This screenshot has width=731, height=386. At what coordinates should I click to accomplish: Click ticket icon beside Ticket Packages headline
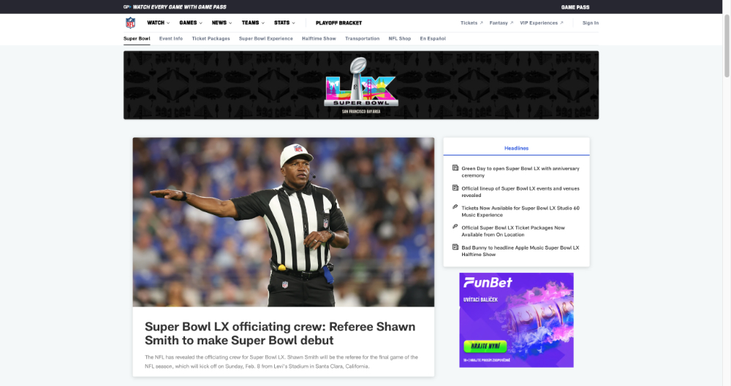coord(455,227)
